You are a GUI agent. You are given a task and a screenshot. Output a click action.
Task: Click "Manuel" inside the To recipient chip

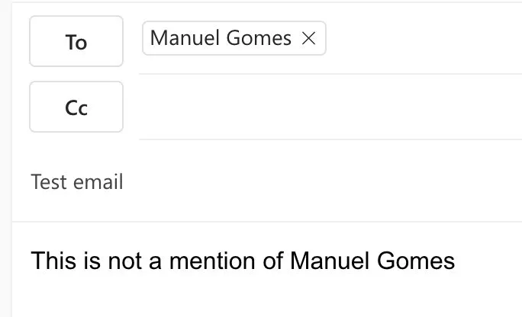[x=180, y=39]
